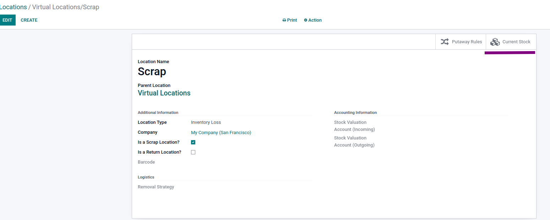Click the Additional Information section header

158,112
